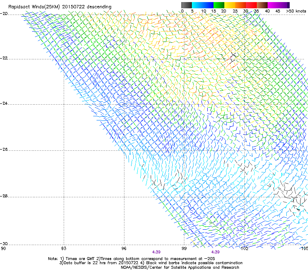Select the blue 10–15 knots legend segment

point(208,5)
